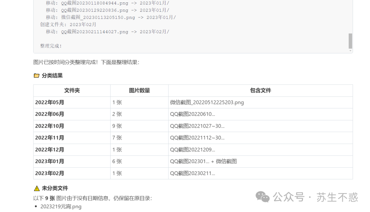Screen dimensions: 370x212
Task: Click the 9 张 count cell
Action: click(139, 126)
